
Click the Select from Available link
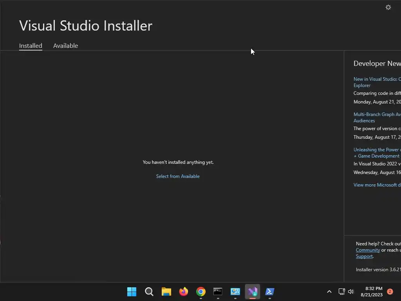[x=178, y=176]
